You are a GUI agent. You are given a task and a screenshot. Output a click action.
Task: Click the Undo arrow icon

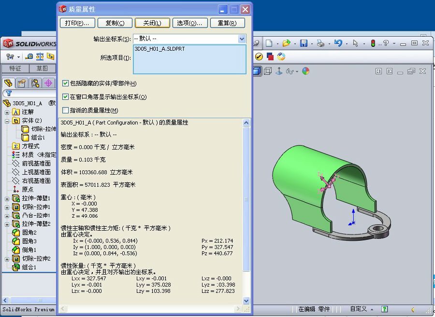tap(338, 43)
